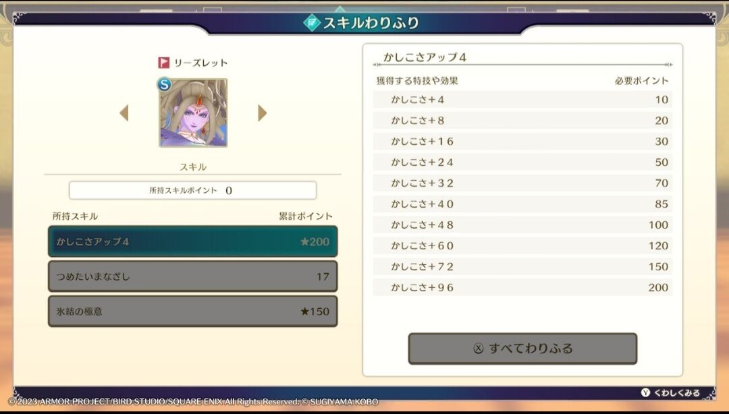Click the くわしくみる details prompt
Viewport: 729px width, 414px height.
676,392
